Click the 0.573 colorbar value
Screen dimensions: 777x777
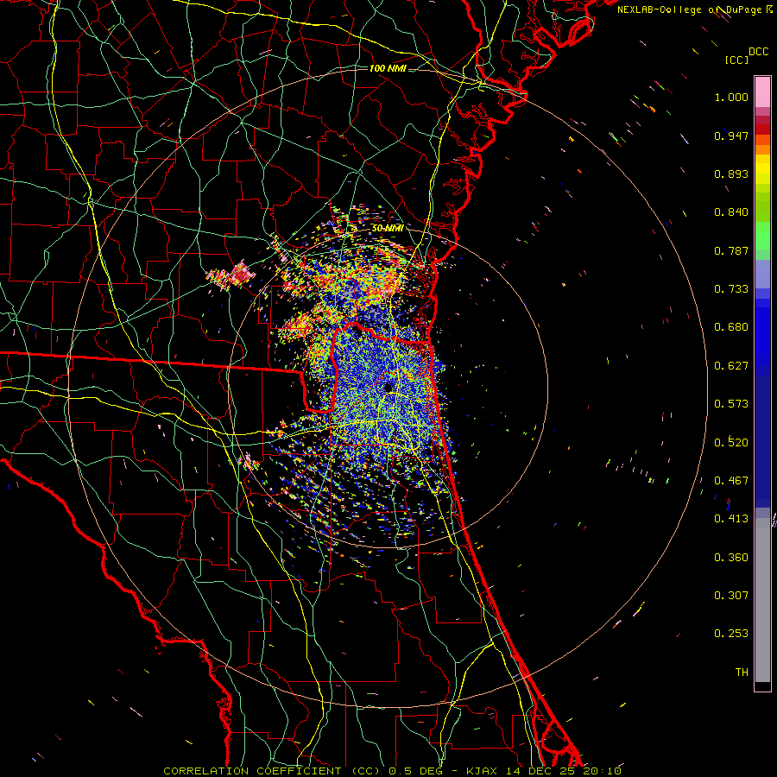click(x=731, y=404)
